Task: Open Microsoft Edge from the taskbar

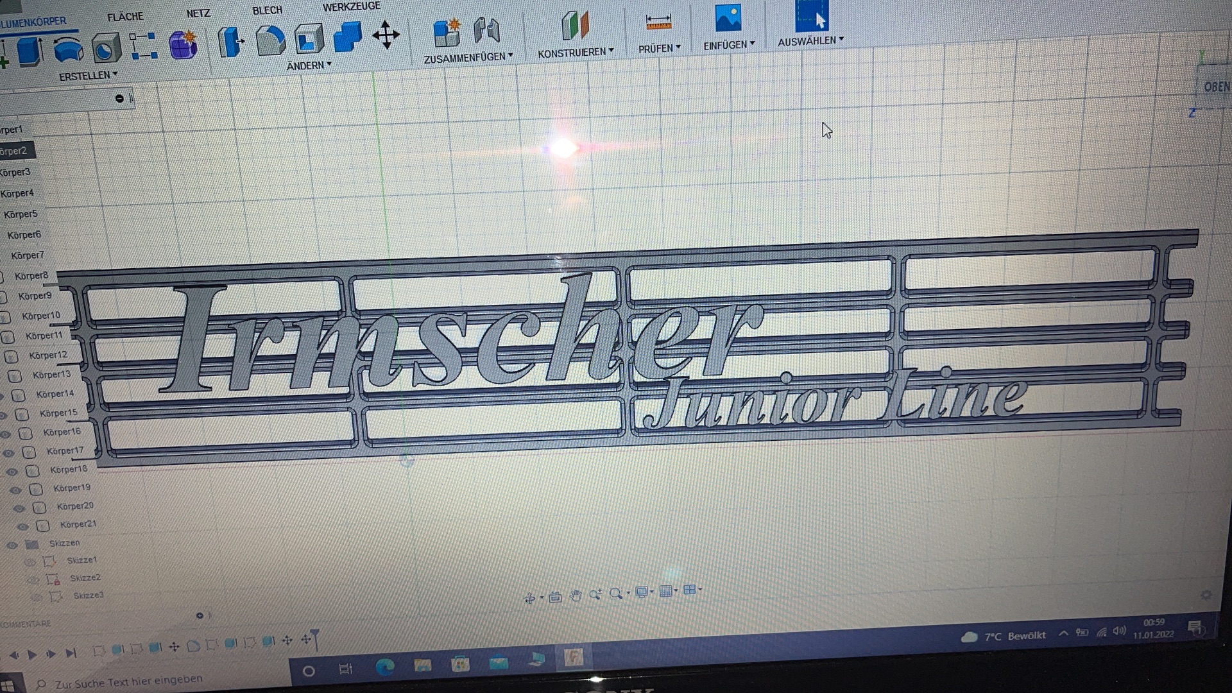Action: click(385, 667)
